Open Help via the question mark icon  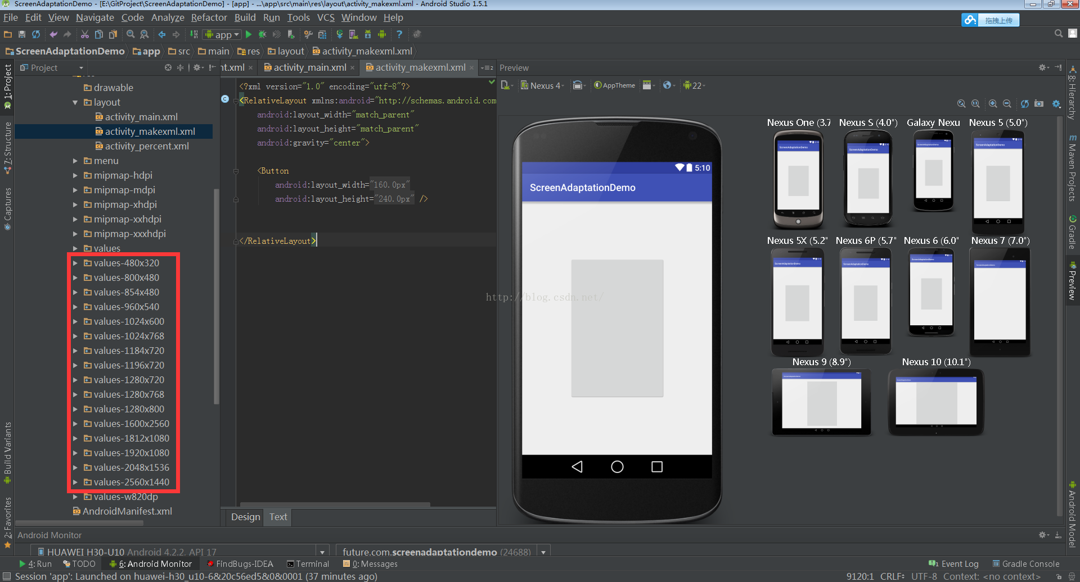(x=399, y=34)
